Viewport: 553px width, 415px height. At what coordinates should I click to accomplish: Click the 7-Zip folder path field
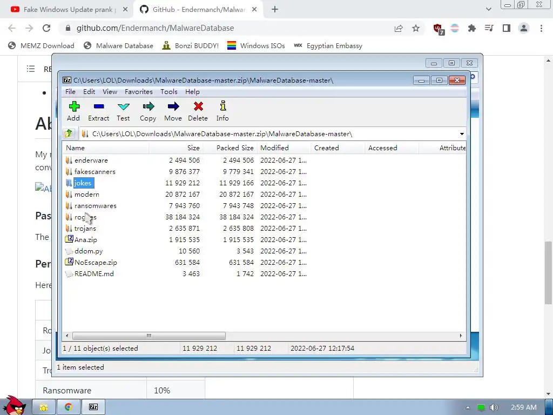(268, 134)
